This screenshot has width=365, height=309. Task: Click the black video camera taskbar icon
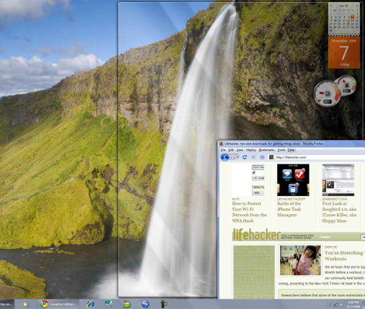(164, 304)
